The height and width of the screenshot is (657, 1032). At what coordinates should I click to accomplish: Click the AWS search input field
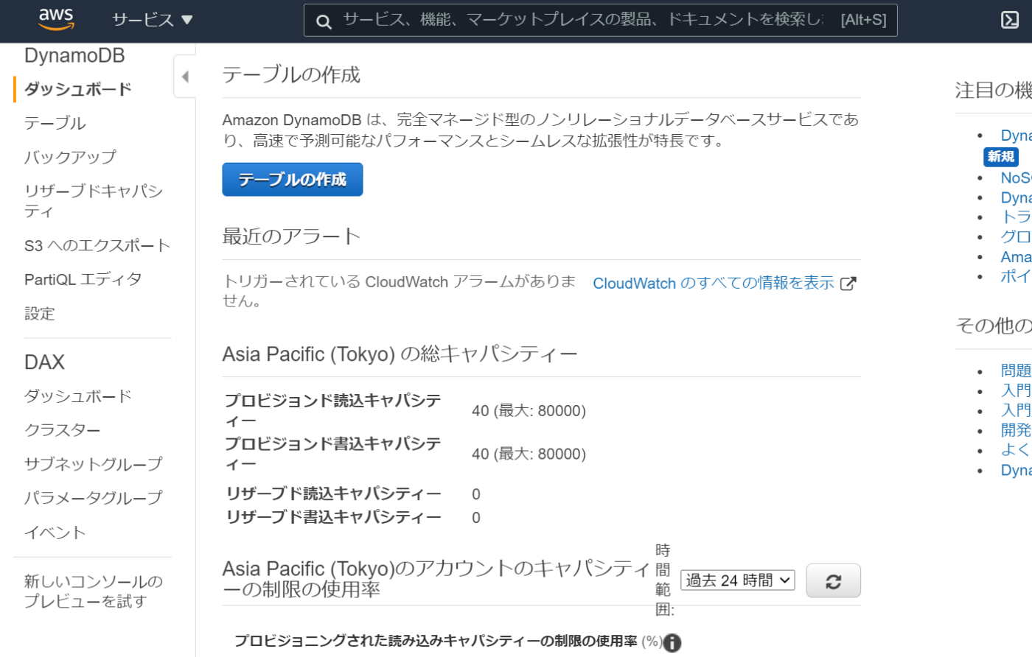click(600, 20)
